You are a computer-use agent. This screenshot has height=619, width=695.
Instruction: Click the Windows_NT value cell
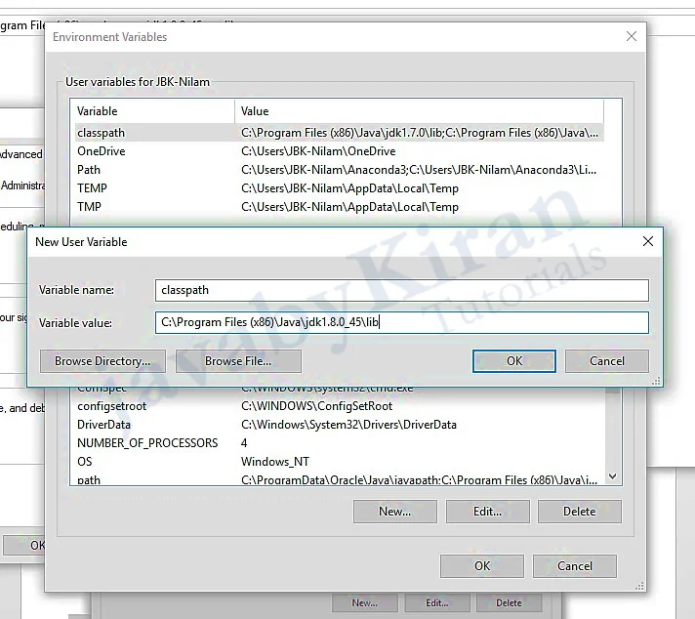tap(275, 462)
